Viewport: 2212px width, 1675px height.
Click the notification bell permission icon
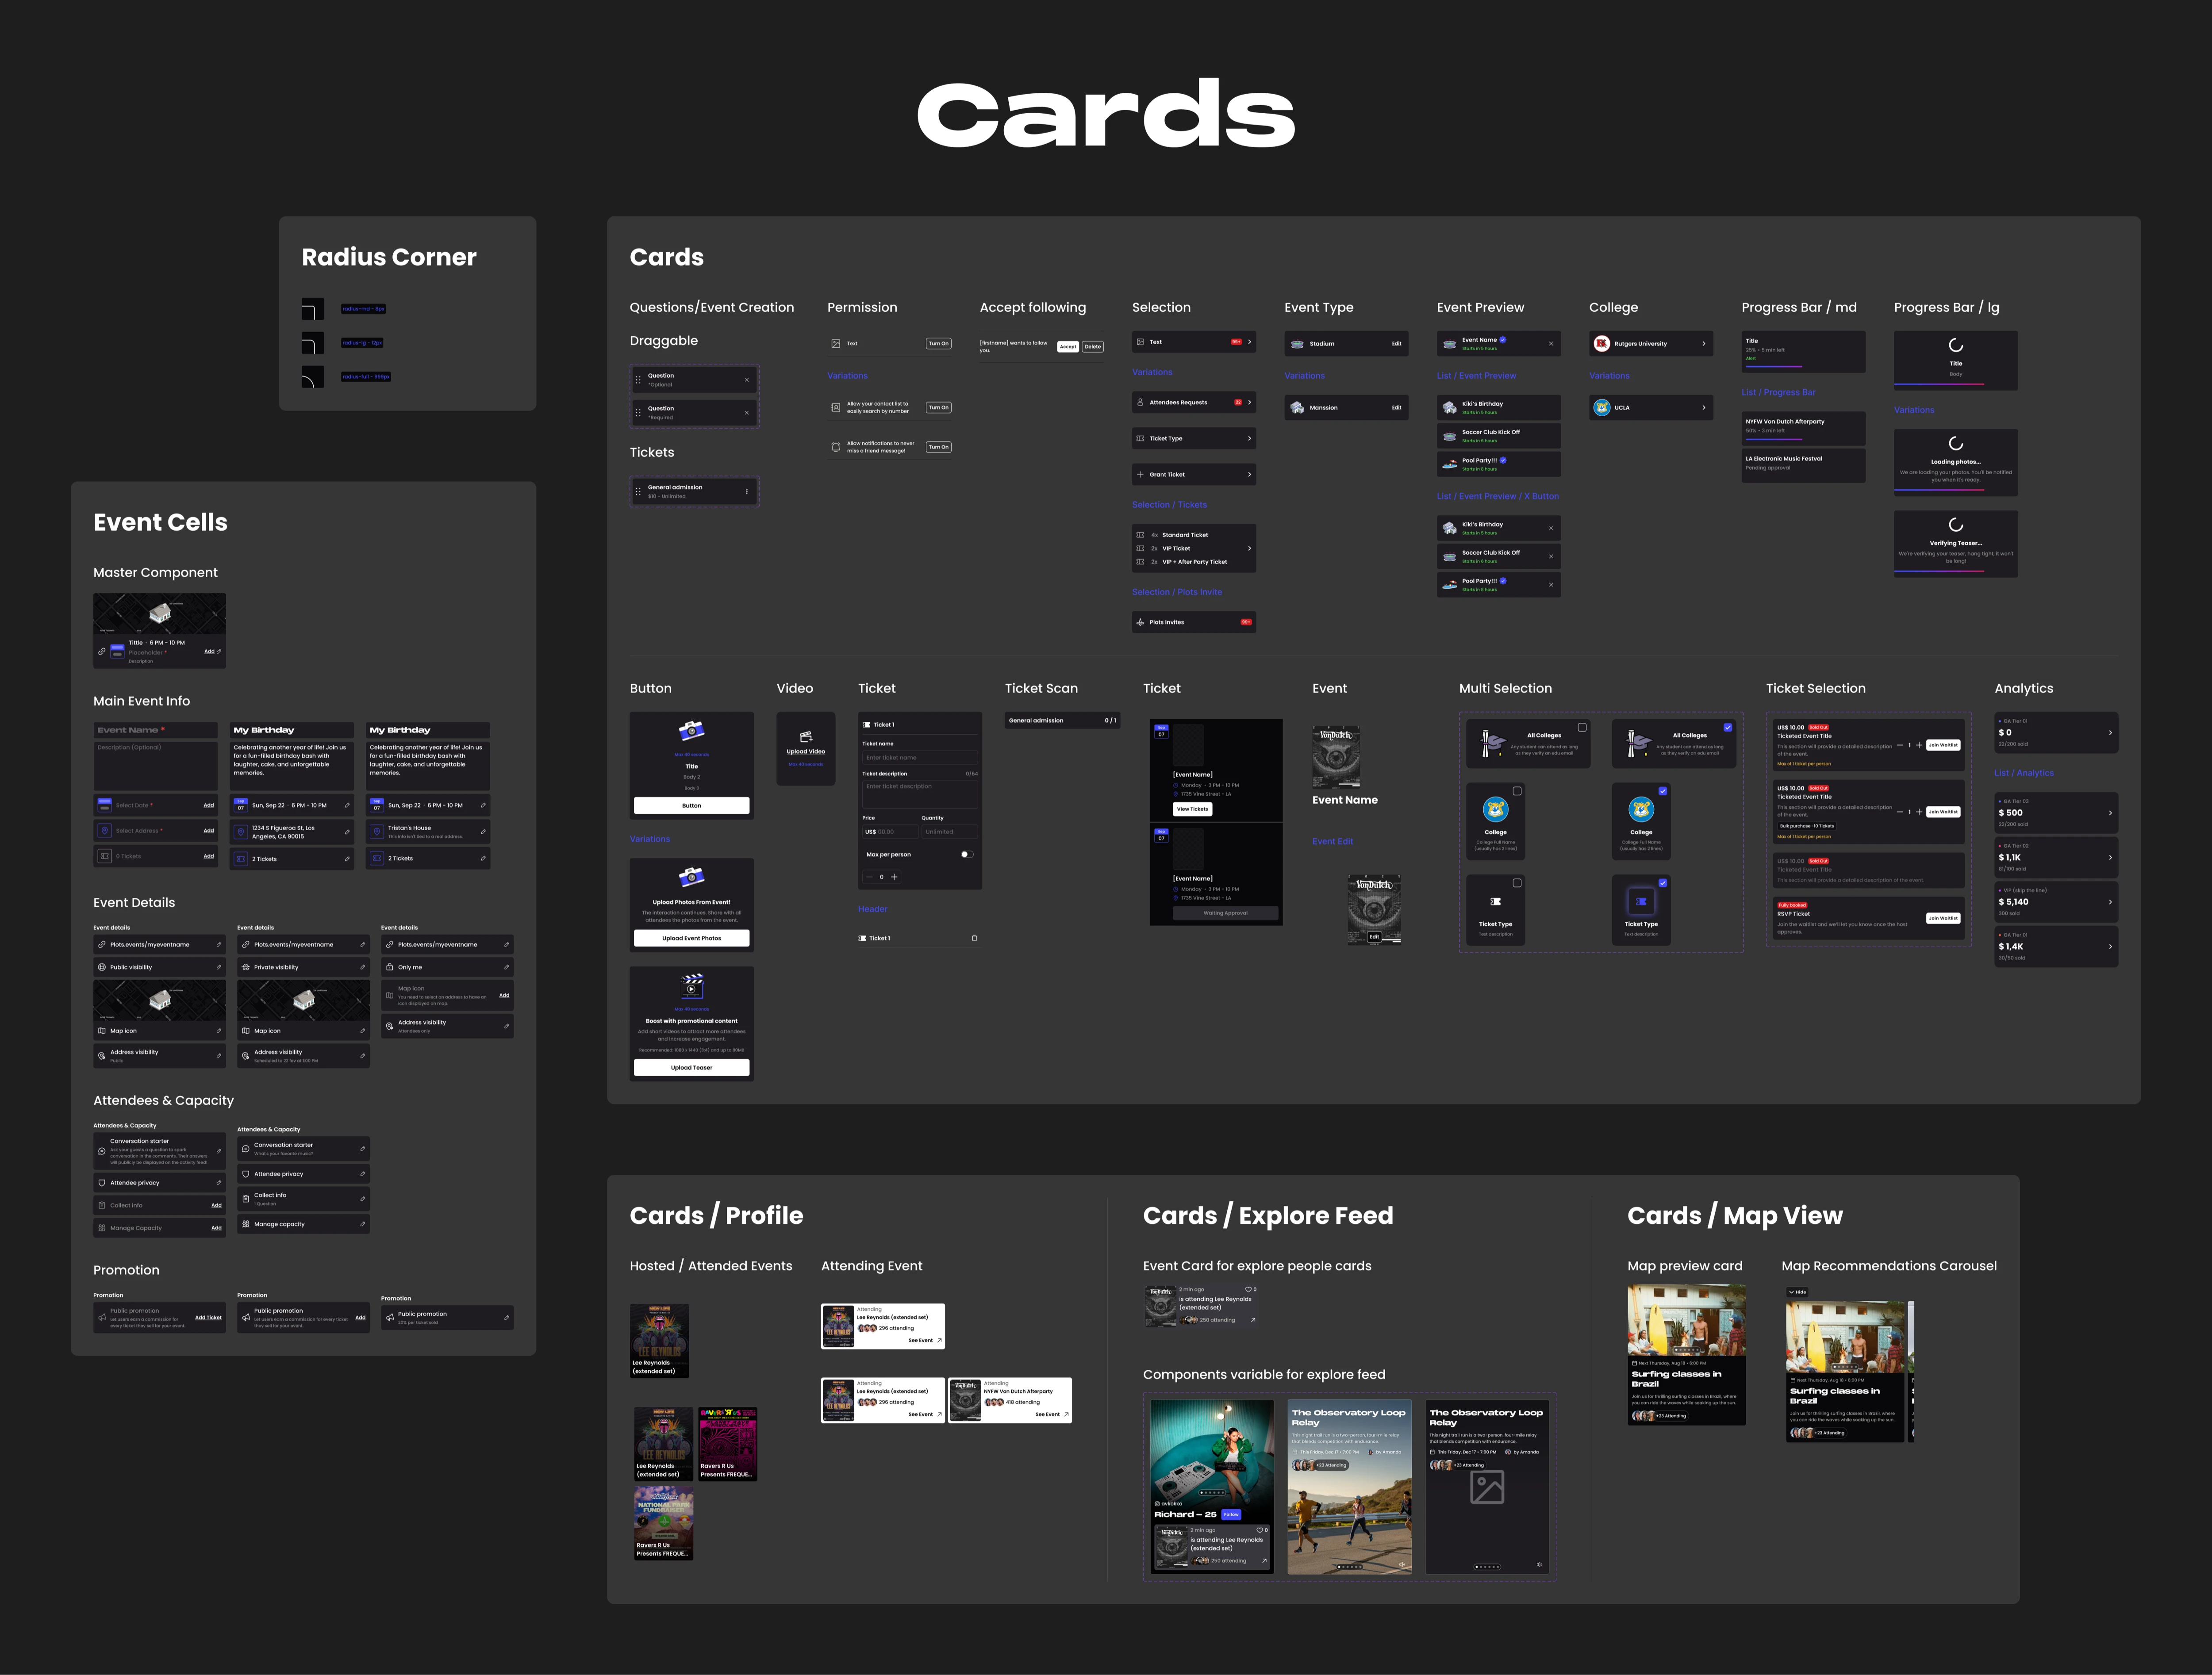pyautogui.click(x=836, y=447)
